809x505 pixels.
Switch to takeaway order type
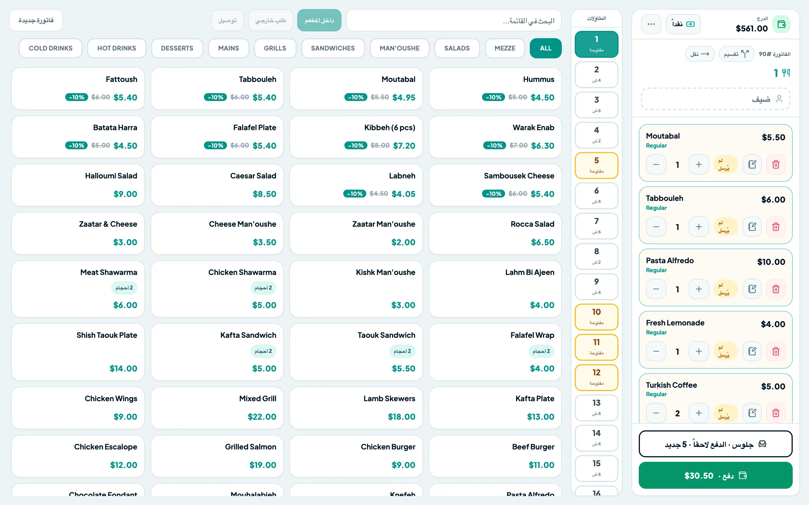(271, 20)
